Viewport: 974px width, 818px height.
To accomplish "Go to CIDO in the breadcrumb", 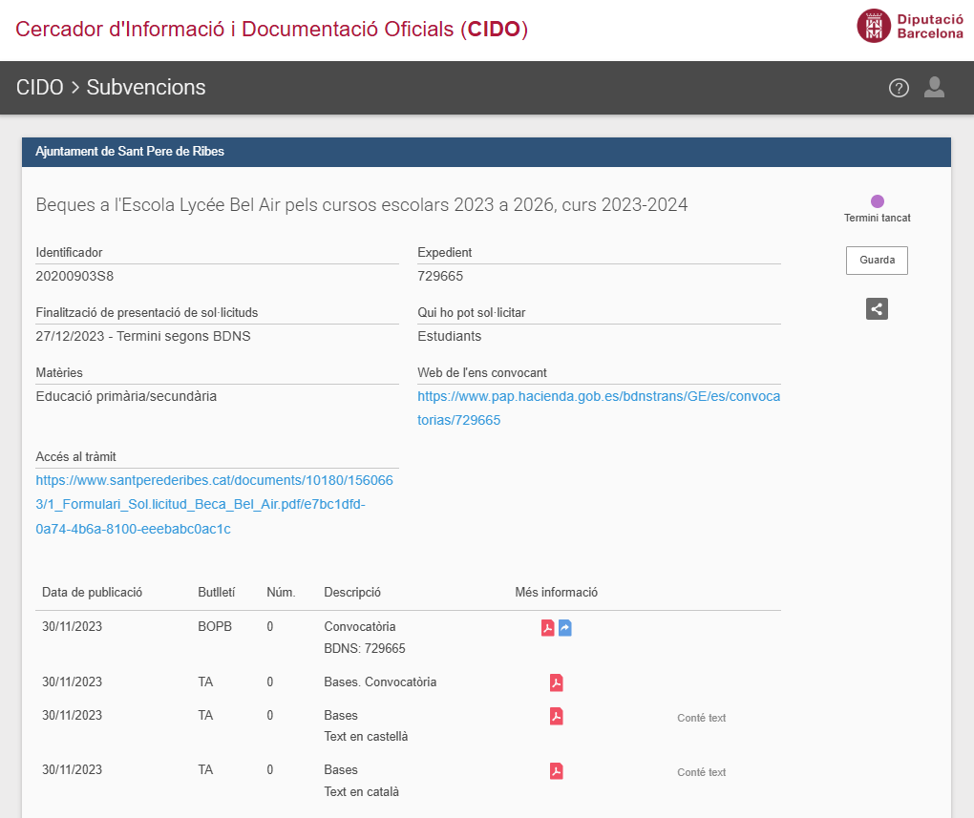I will 39,88.
